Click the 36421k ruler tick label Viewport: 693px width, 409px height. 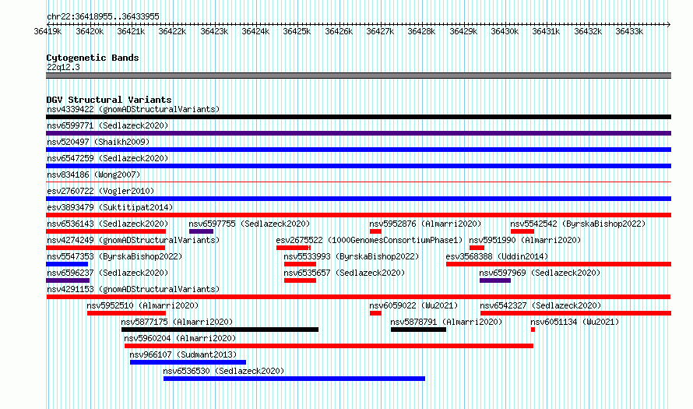click(x=131, y=31)
